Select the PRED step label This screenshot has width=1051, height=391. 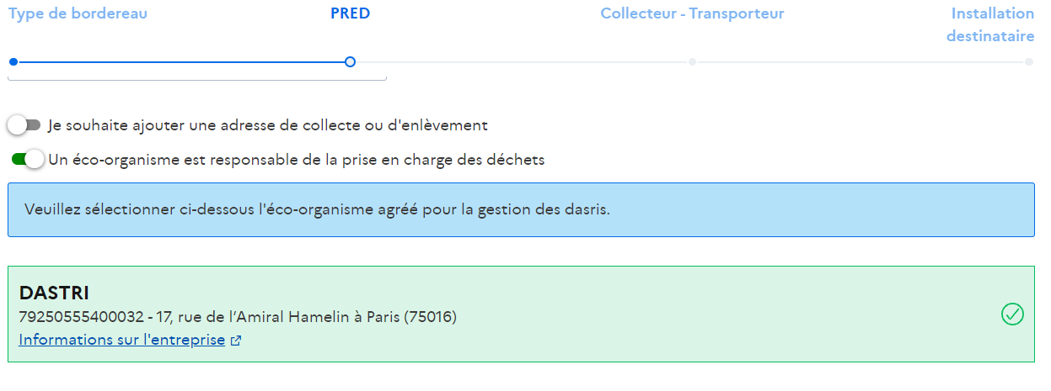350,14
